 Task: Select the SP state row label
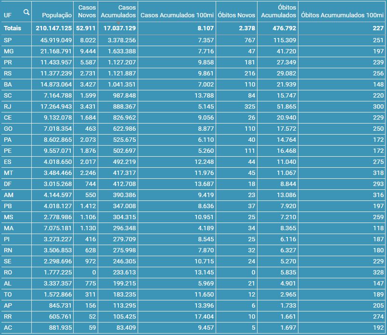tap(8, 40)
